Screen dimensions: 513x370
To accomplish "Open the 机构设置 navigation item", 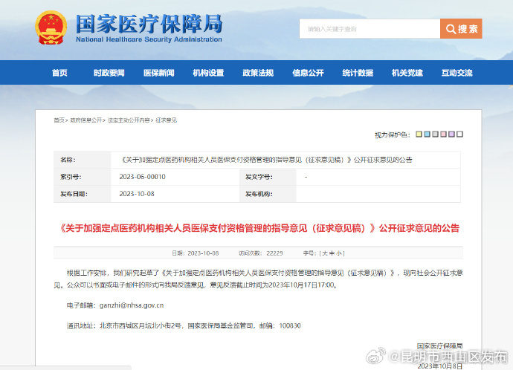I will point(208,73).
